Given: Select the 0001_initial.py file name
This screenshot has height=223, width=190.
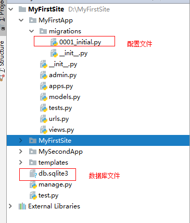Looking at the screenshot, I should 80,42.
